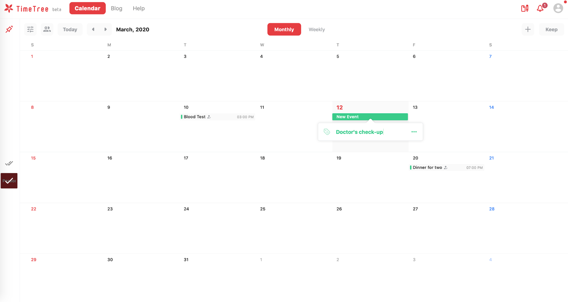The height and width of the screenshot is (302, 568).
Task: Select the label tag icon in event popup
Action: pos(327,132)
